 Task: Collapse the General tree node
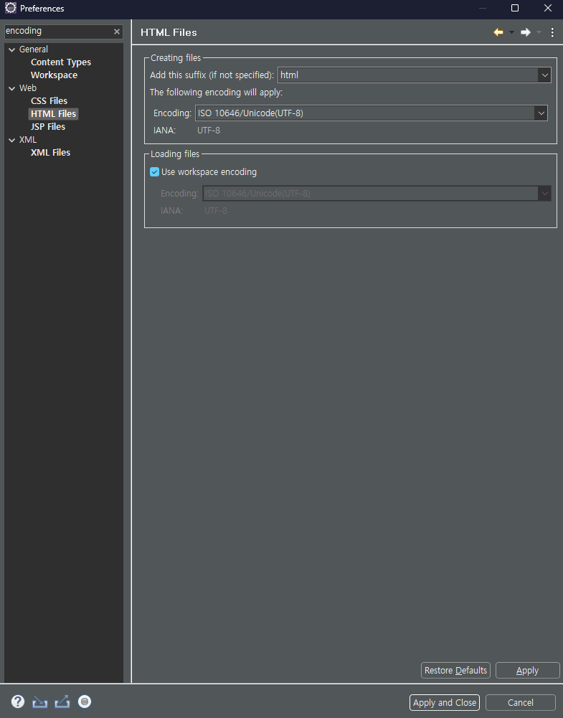click(12, 49)
